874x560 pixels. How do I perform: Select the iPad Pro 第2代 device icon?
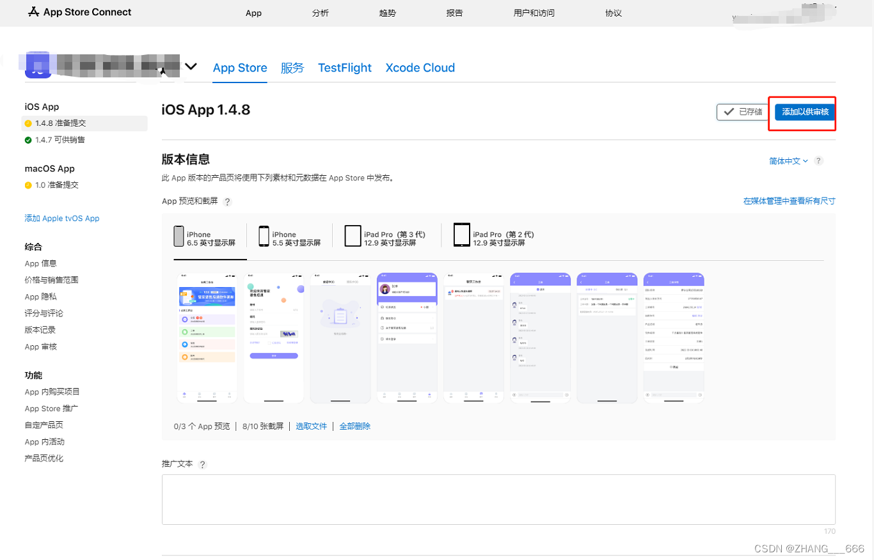click(461, 235)
